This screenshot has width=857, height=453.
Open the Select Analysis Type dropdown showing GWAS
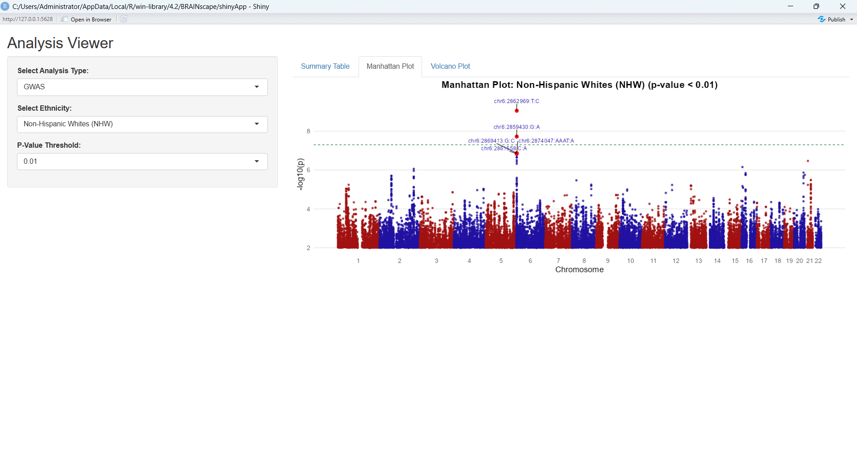click(x=142, y=87)
